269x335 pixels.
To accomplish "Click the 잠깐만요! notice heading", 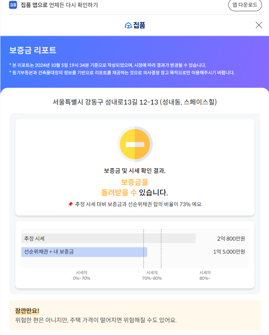I will tap(27, 311).
